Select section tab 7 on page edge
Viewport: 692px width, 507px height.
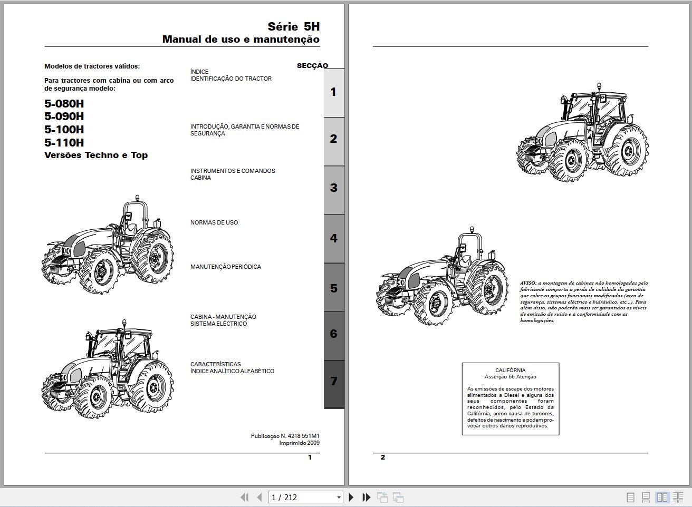(x=333, y=381)
